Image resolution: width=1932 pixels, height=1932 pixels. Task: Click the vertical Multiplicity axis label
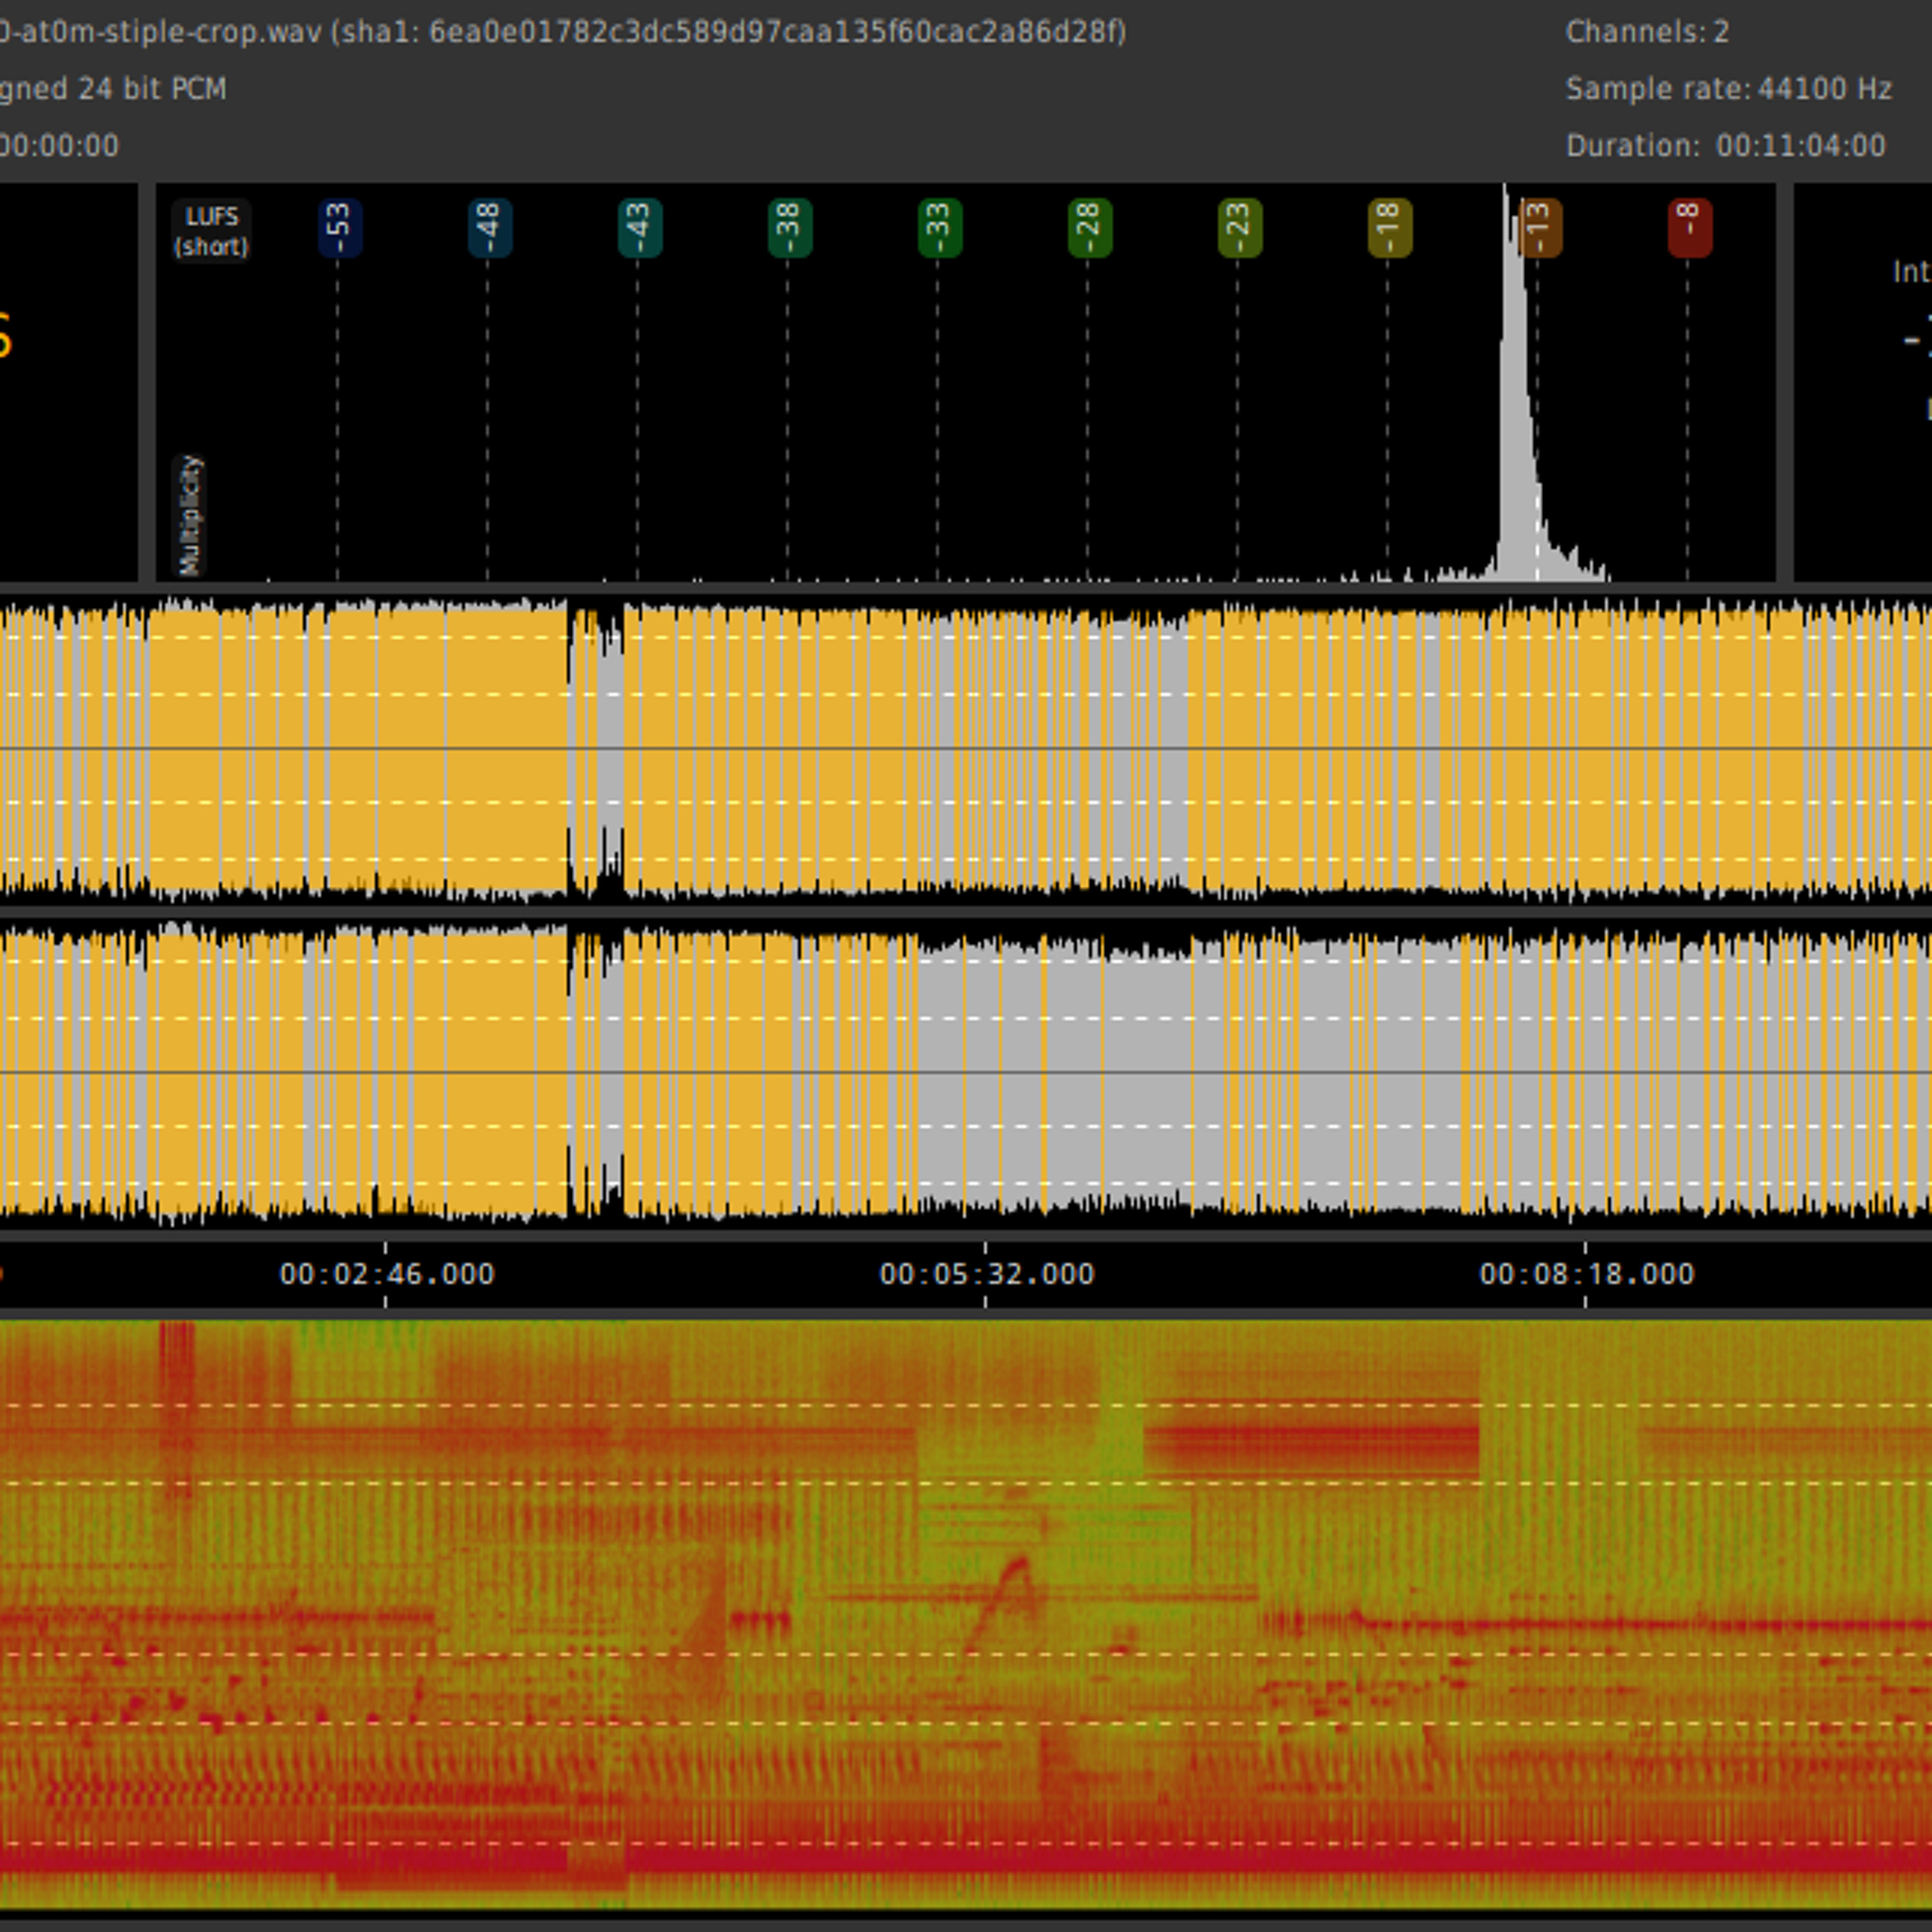pos(190,515)
